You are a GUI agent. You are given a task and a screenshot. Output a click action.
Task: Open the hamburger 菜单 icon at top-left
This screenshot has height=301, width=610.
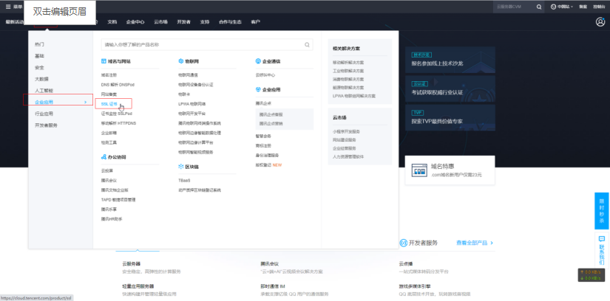(x=8, y=7)
